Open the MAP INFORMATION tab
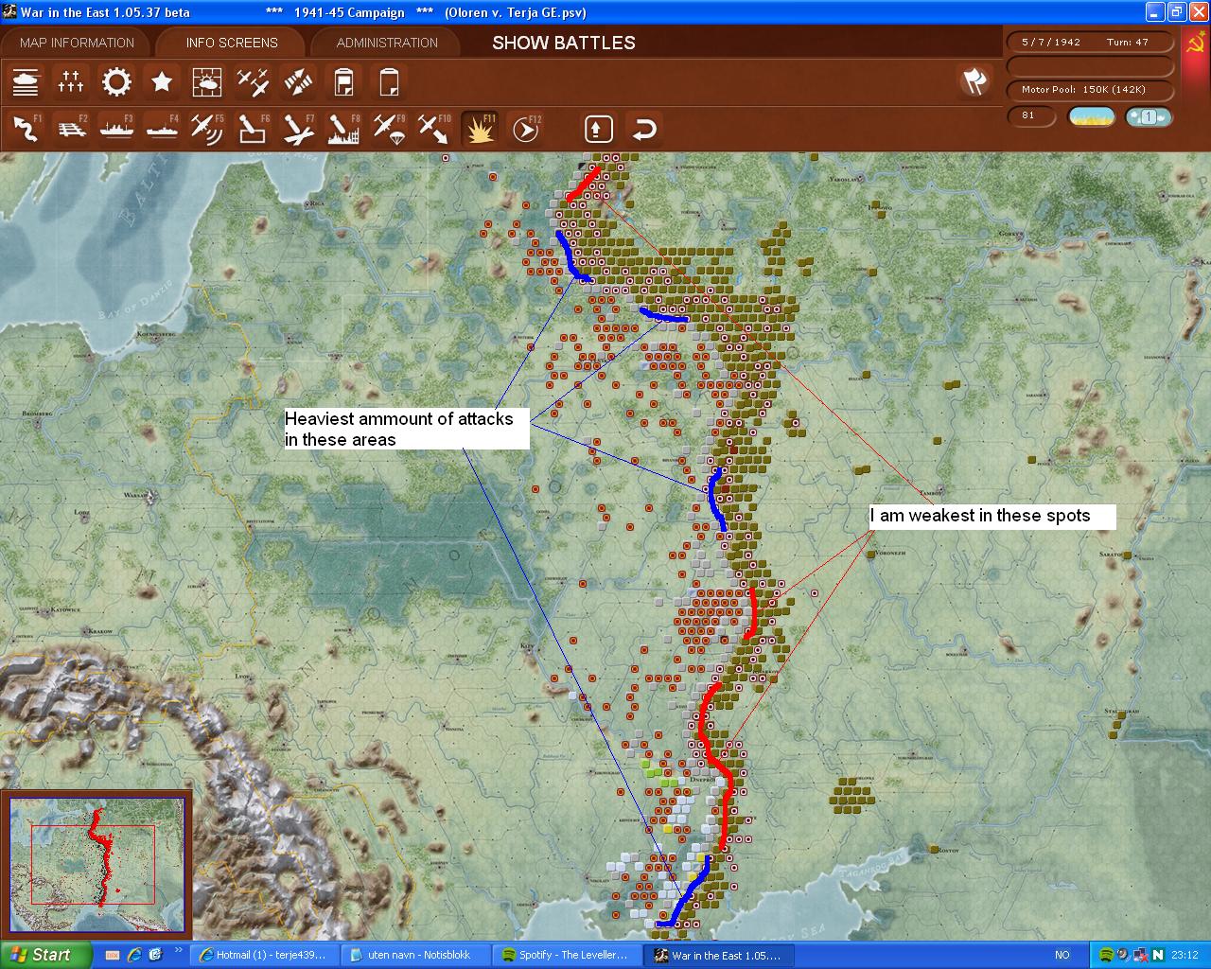 tap(77, 43)
